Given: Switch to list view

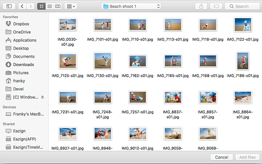Looking at the screenshot, I should (x=50, y=6).
